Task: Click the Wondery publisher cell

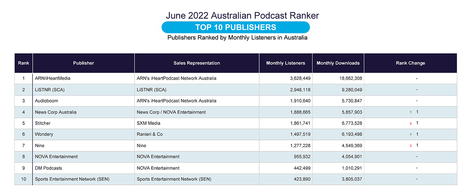Action: (84, 134)
